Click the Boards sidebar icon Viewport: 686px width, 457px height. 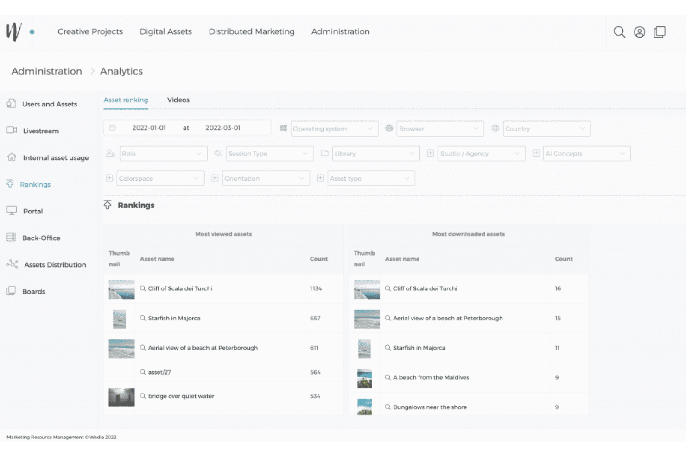coord(12,291)
